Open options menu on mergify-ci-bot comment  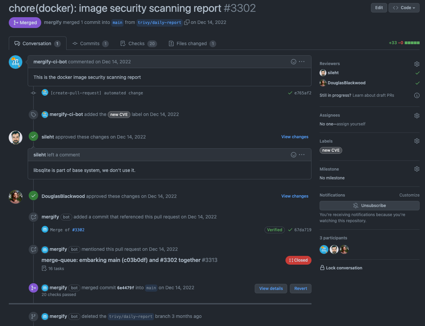click(302, 62)
